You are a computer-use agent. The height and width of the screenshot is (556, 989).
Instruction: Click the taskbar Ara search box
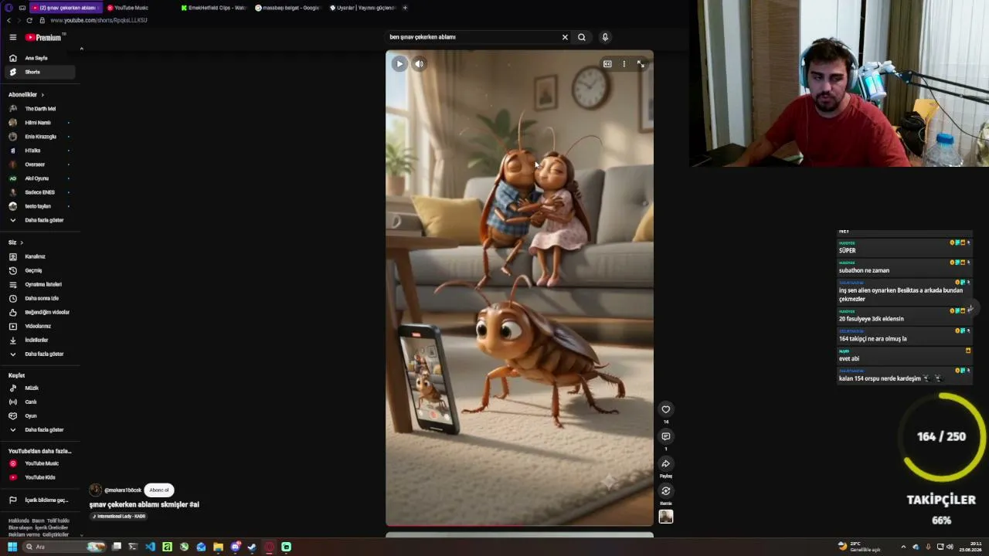click(64, 547)
